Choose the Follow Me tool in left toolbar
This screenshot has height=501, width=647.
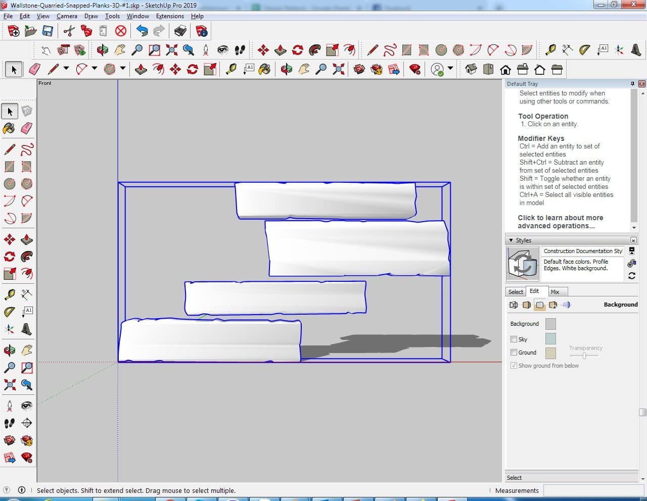click(x=27, y=257)
